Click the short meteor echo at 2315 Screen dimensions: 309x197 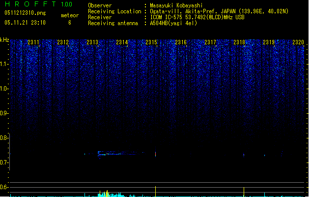tap(156, 154)
